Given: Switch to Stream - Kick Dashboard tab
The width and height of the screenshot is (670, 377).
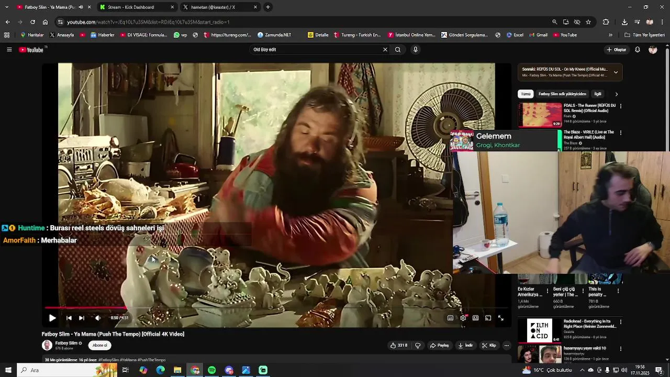Looking at the screenshot, I should click(x=136, y=7).
